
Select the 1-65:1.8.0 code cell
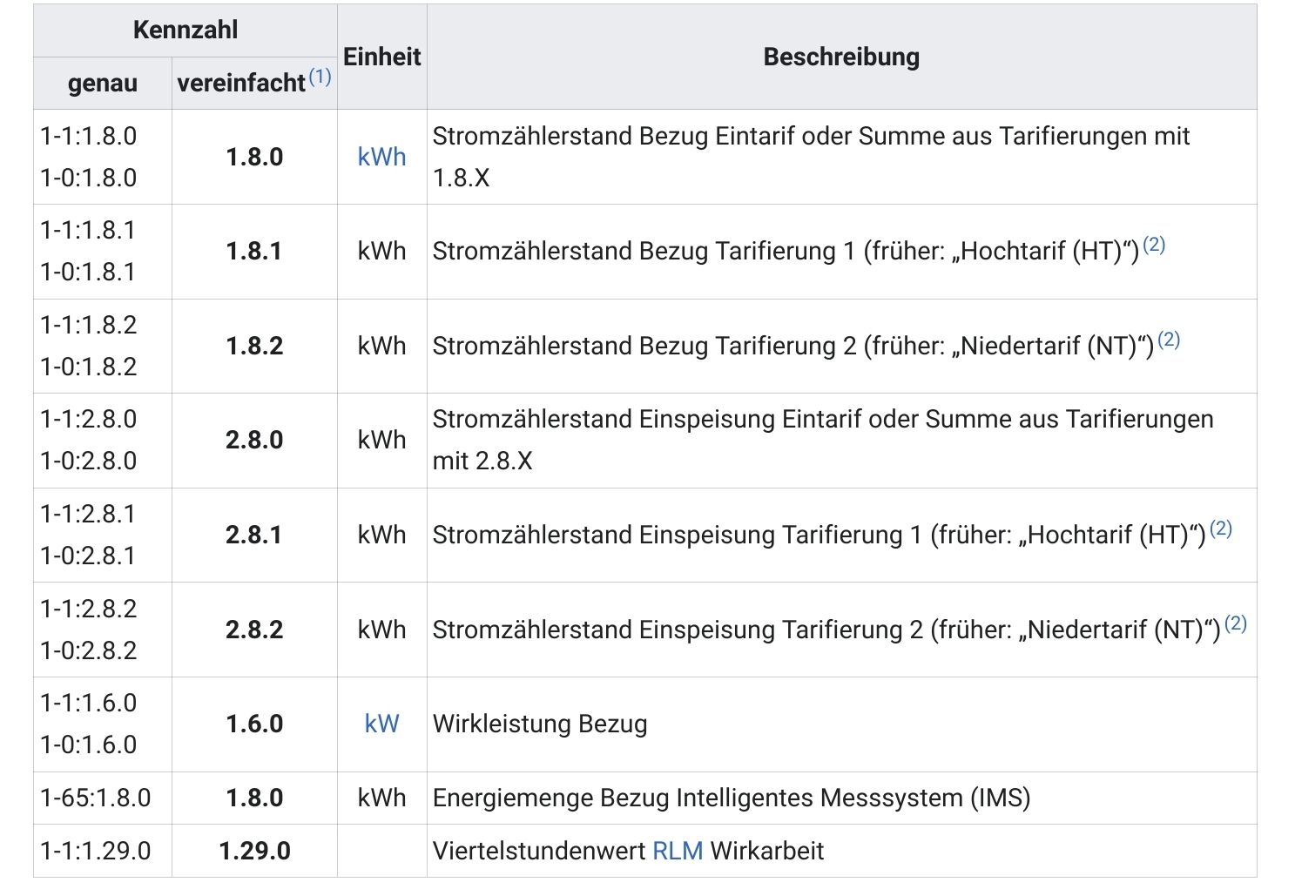[x=96, y=798]
